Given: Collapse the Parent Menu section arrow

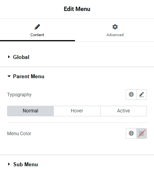Looking at the screenshot, I should [9, 76].
